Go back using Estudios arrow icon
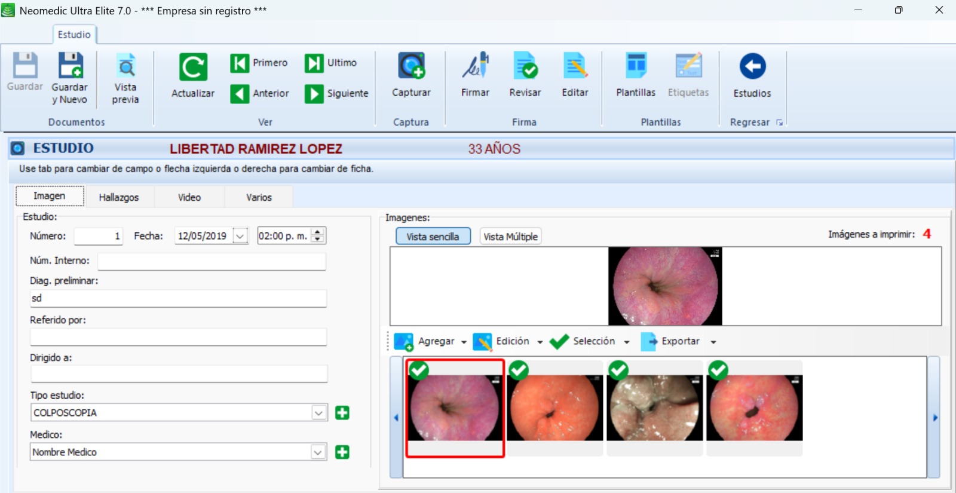 click(x=752, y=66)
